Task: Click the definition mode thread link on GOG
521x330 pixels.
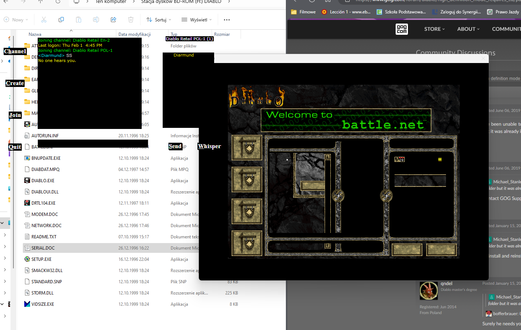Action: click(x=505, y=79)
